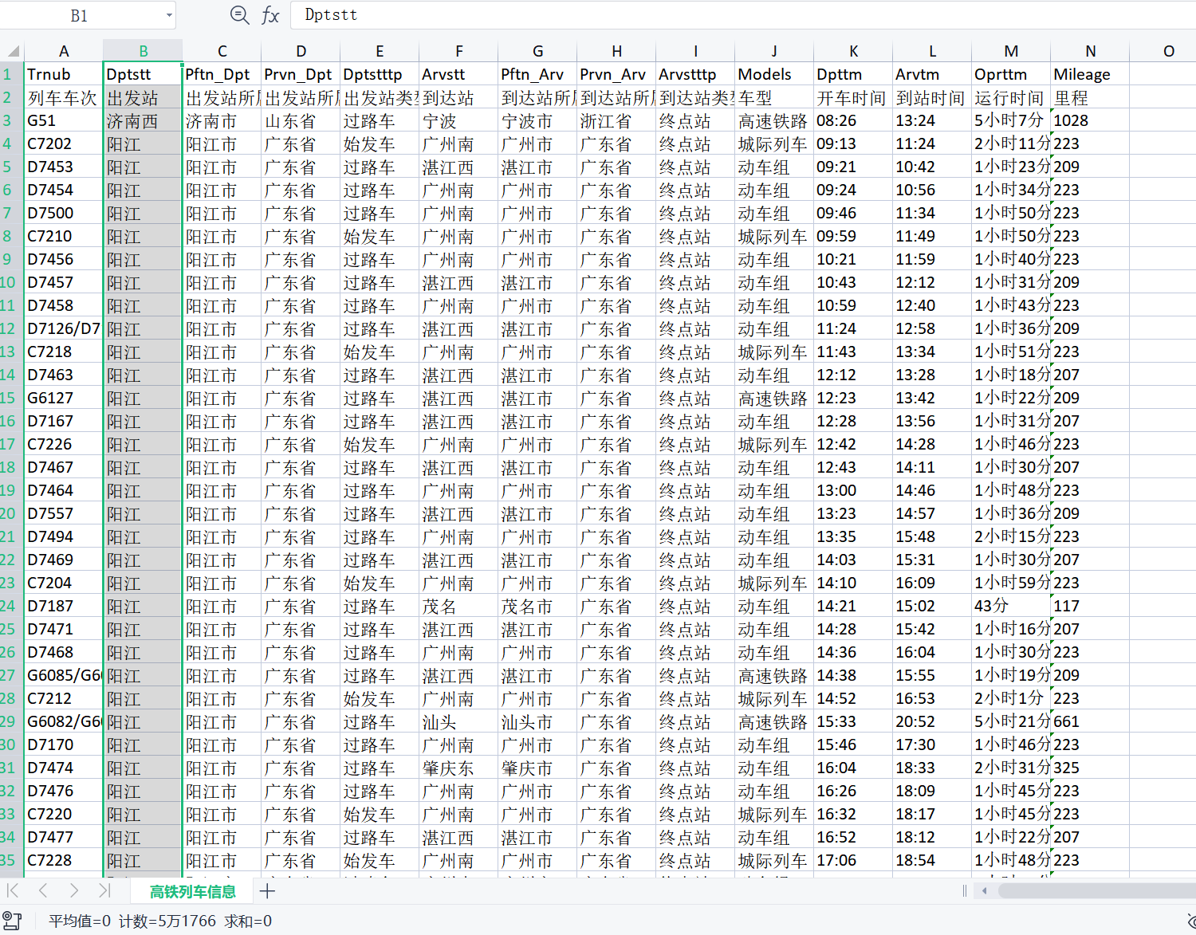Select the 20:52 arrival time cell
This screenshot has height=935, width=1196.
coord(932,721)
